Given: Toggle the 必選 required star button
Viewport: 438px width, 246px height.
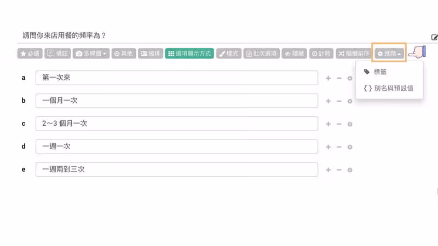Looking at the screenshot, I should point(30,54).
